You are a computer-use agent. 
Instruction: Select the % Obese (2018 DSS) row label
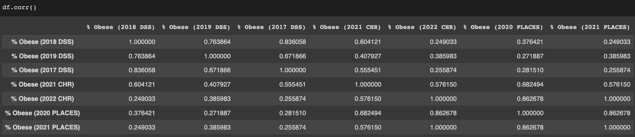(42, 42)
